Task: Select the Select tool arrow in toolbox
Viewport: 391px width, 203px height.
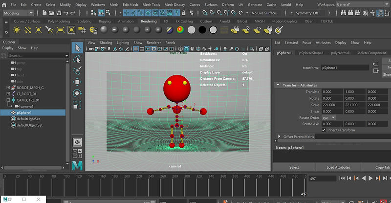Action: (77, 47)
